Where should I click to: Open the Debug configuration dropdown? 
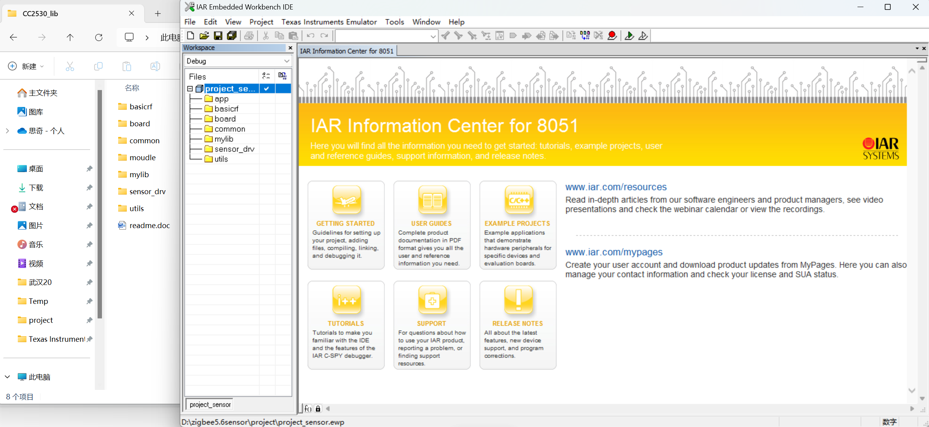click(286, 61)
